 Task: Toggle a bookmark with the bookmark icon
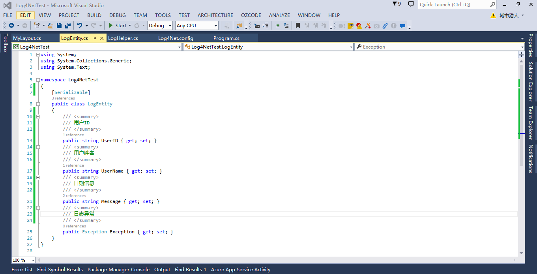pos(298,26)
